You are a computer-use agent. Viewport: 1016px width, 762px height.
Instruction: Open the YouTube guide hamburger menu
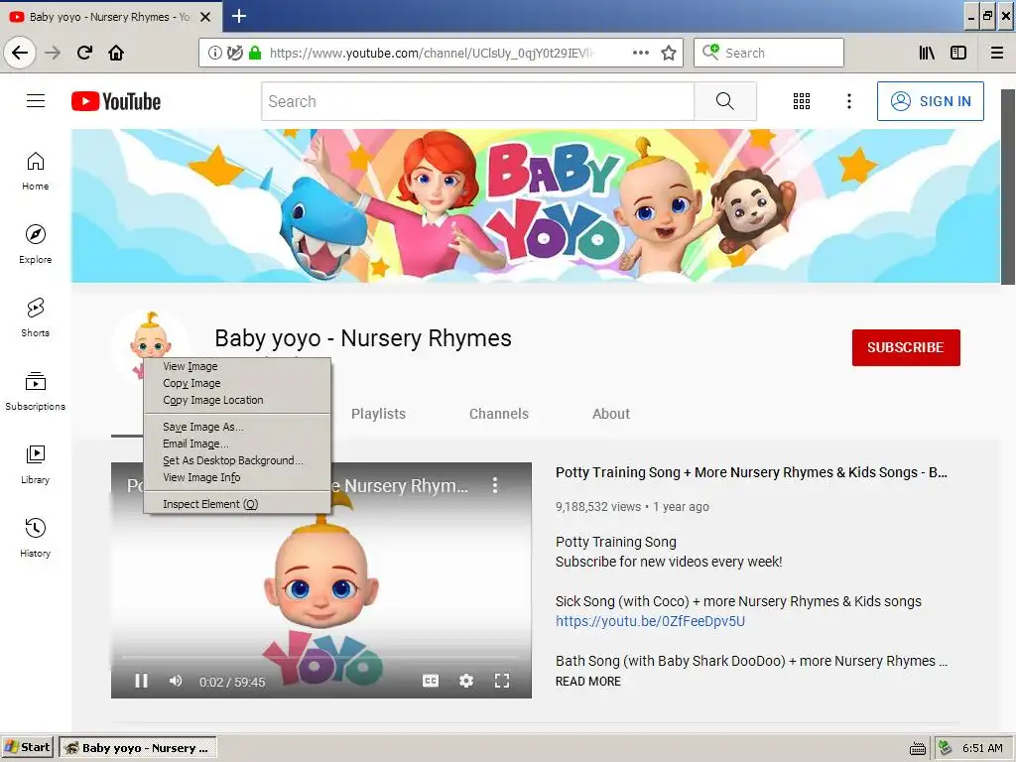tap(36, 101)
